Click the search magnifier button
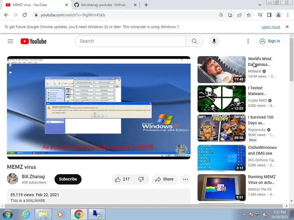 [x=194, y=41]
